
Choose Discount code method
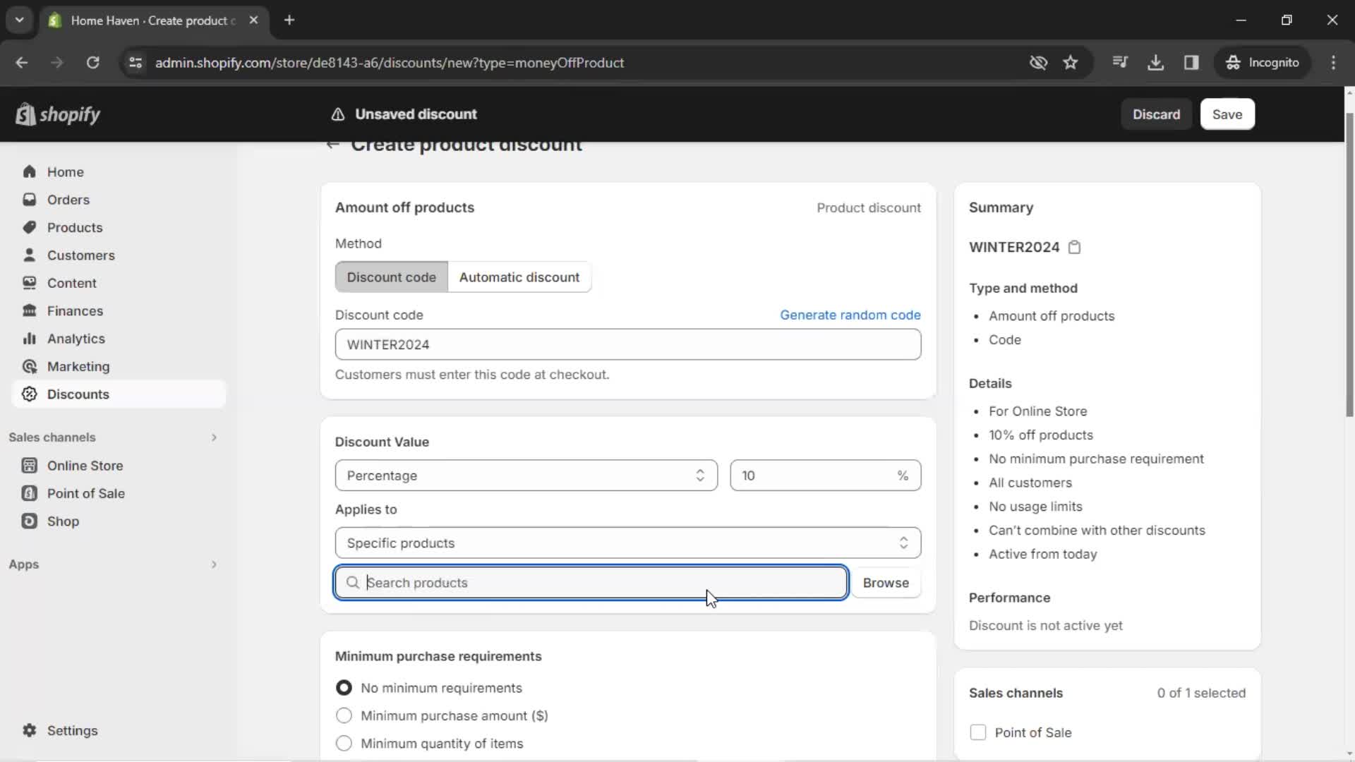(x=391, y=277)
